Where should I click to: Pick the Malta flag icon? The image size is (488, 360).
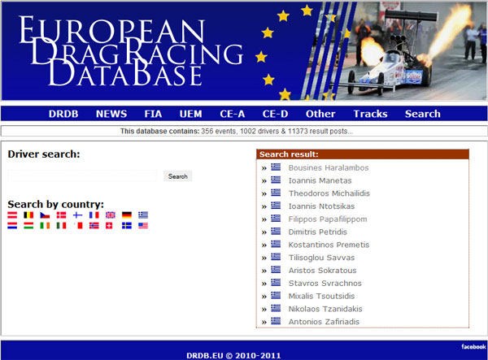point(77,225)
